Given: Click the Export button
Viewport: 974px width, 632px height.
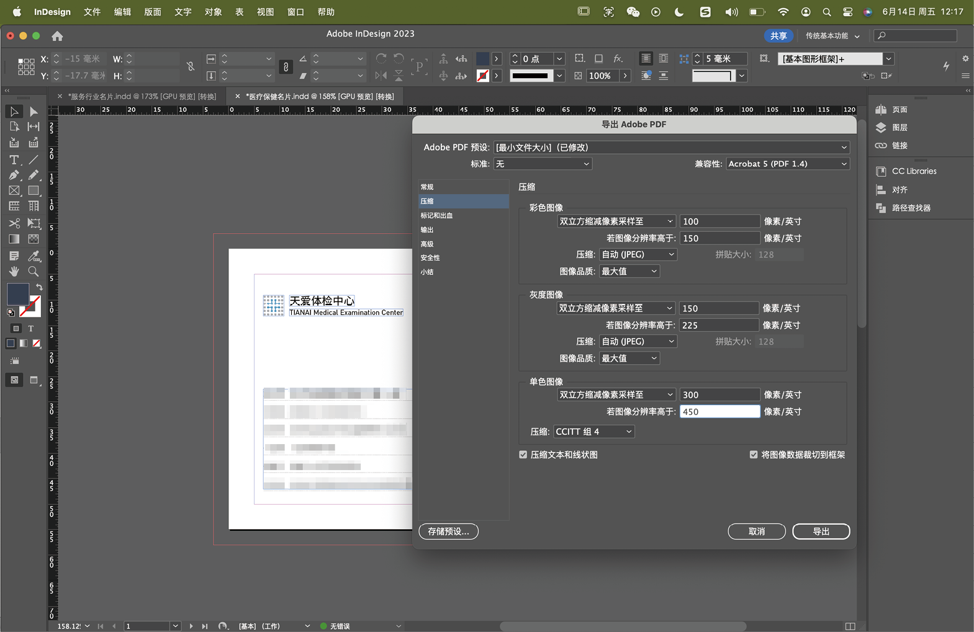Looking at the screenshot, I should click(821, 532).
